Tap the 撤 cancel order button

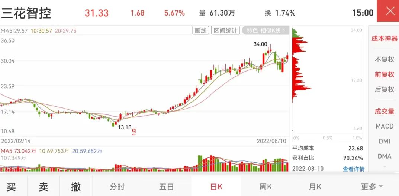click(x=76, y=187)
